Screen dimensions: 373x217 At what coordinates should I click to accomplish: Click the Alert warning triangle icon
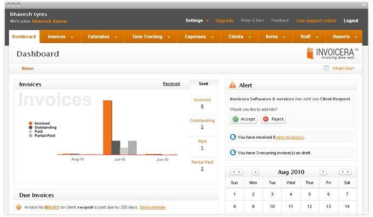point(232,85)
